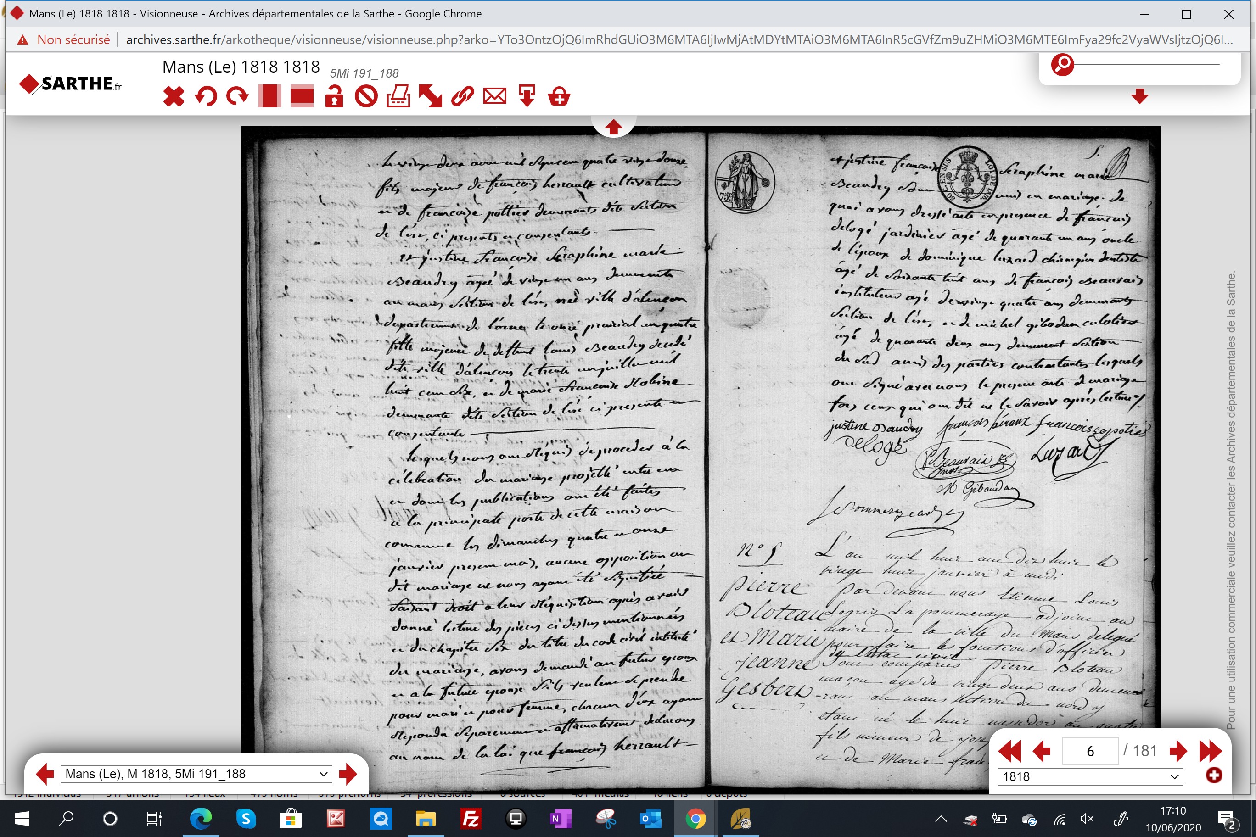
Task: Go to the next page of the register
Action: pos(1178,751)
